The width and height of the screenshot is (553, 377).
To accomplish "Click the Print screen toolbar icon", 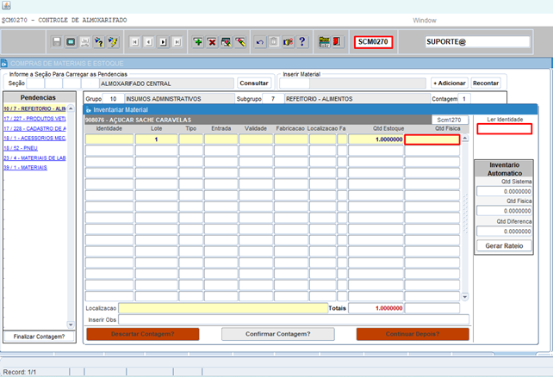I will (71, 42).
